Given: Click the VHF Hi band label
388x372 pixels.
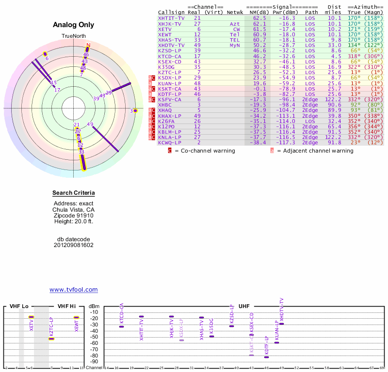Looking at the screenshot, I should click(66, 306).
